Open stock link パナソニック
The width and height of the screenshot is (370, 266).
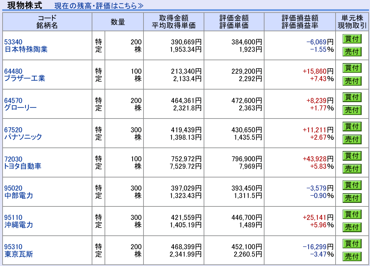click(x=23, y=137)
